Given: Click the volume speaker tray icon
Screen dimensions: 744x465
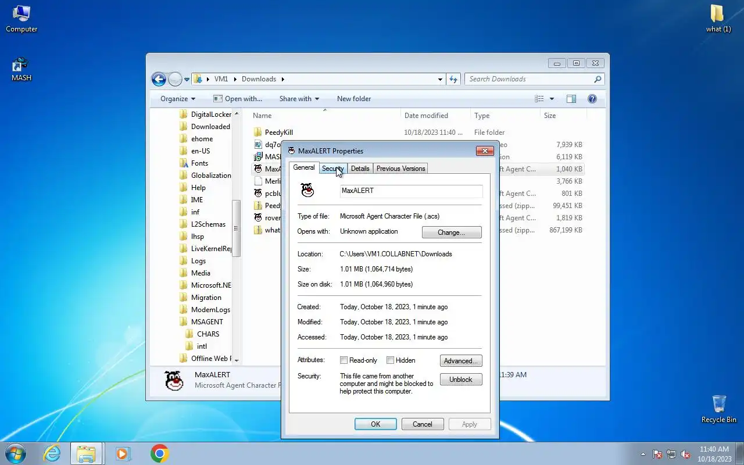Looking at the screenshot, I should point(685,454).
